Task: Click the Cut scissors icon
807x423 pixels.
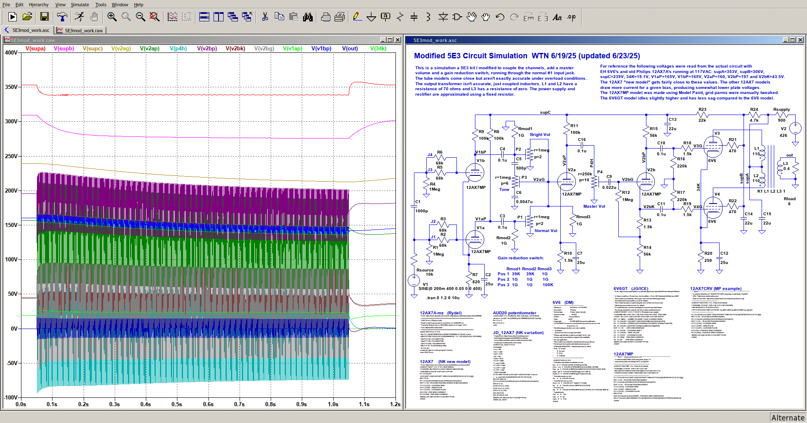Action: pos(265,17)
